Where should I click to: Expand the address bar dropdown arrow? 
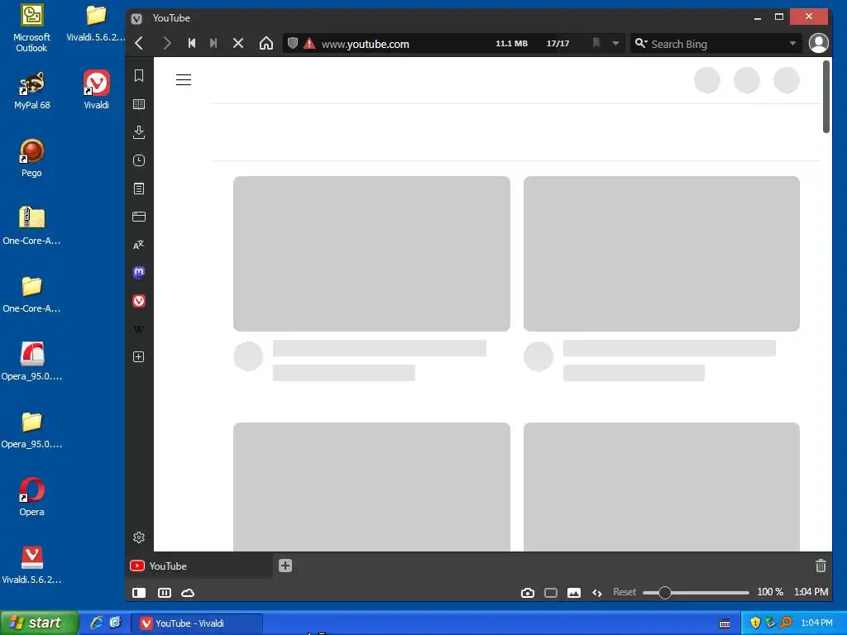(x=615, y=44)
